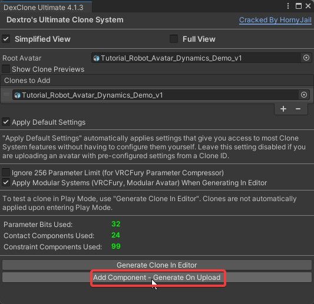Screen dimensions: 314x304
Task: Click the prefab cube icon in Root Avatar
Action: [97, 58]
